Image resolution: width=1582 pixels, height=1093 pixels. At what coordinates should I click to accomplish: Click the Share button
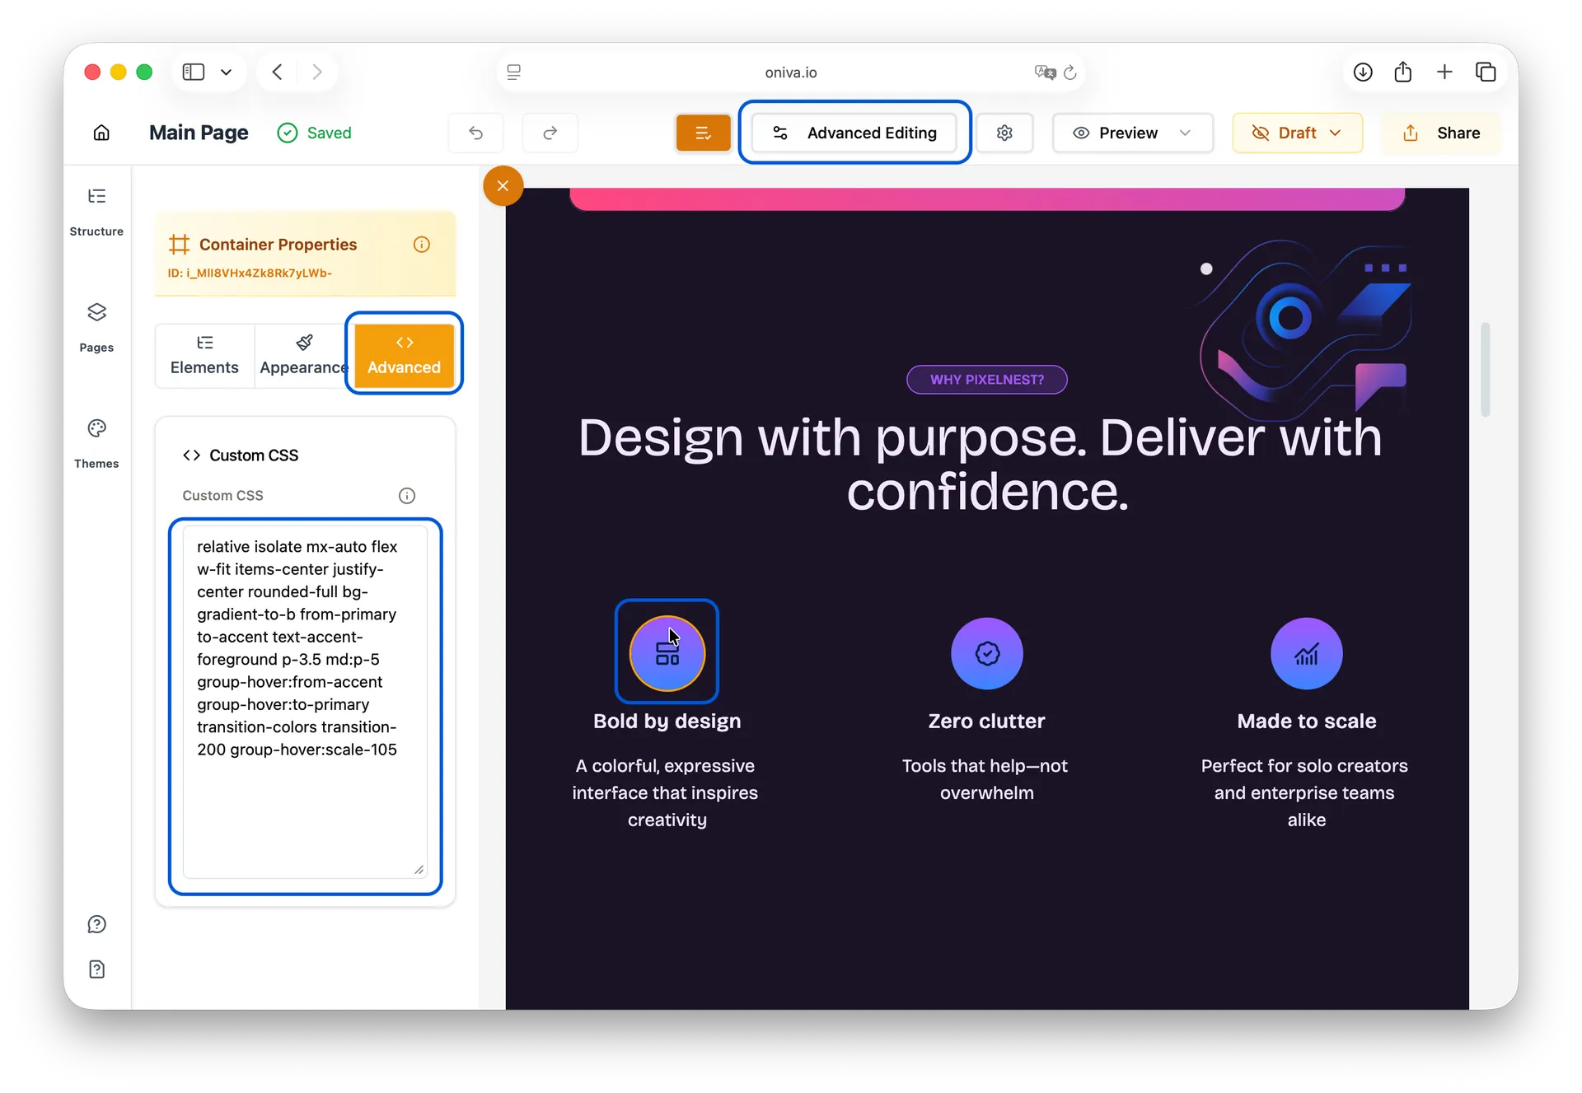pyautogui.click(x=1442, y=133)
